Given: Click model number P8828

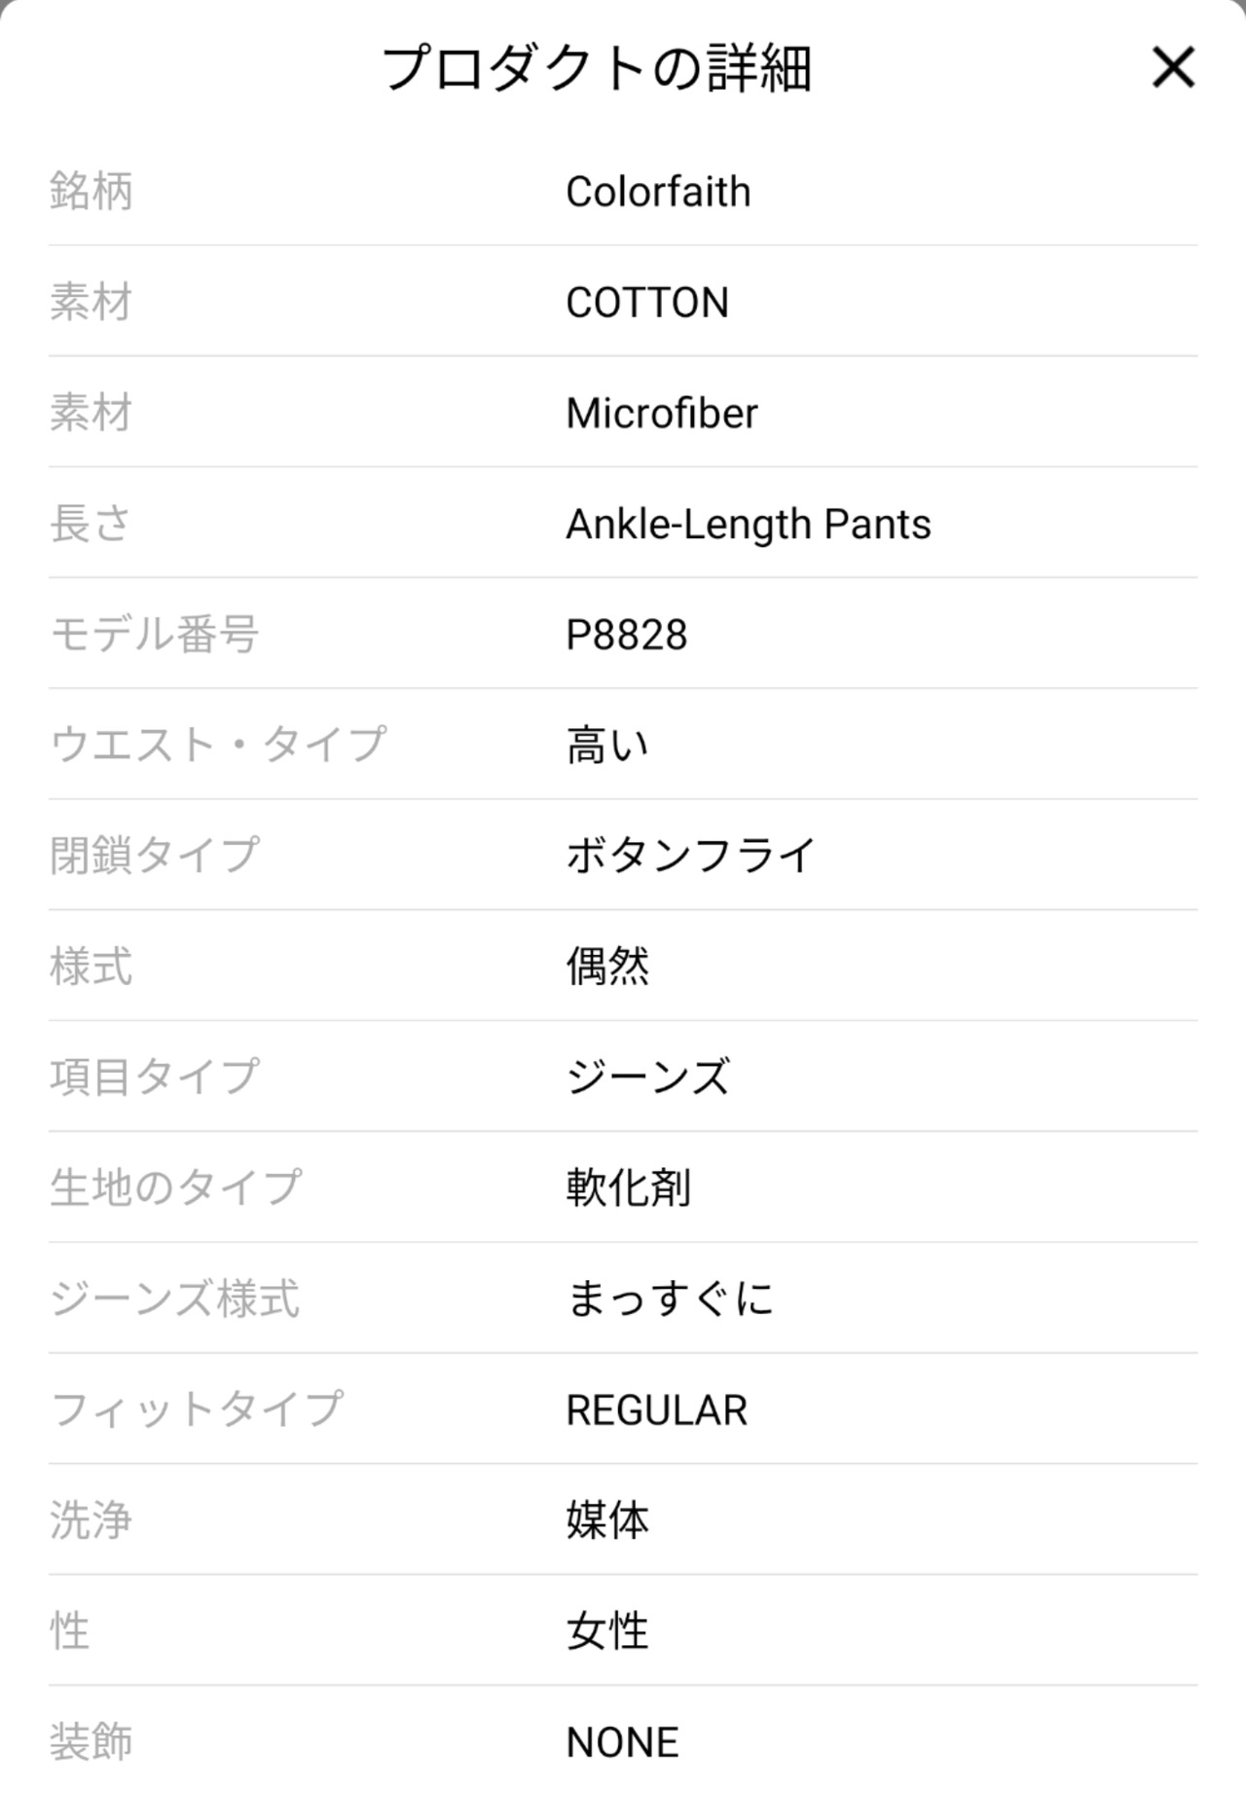Looking at the screenshot, I should (x=626, y=636).
